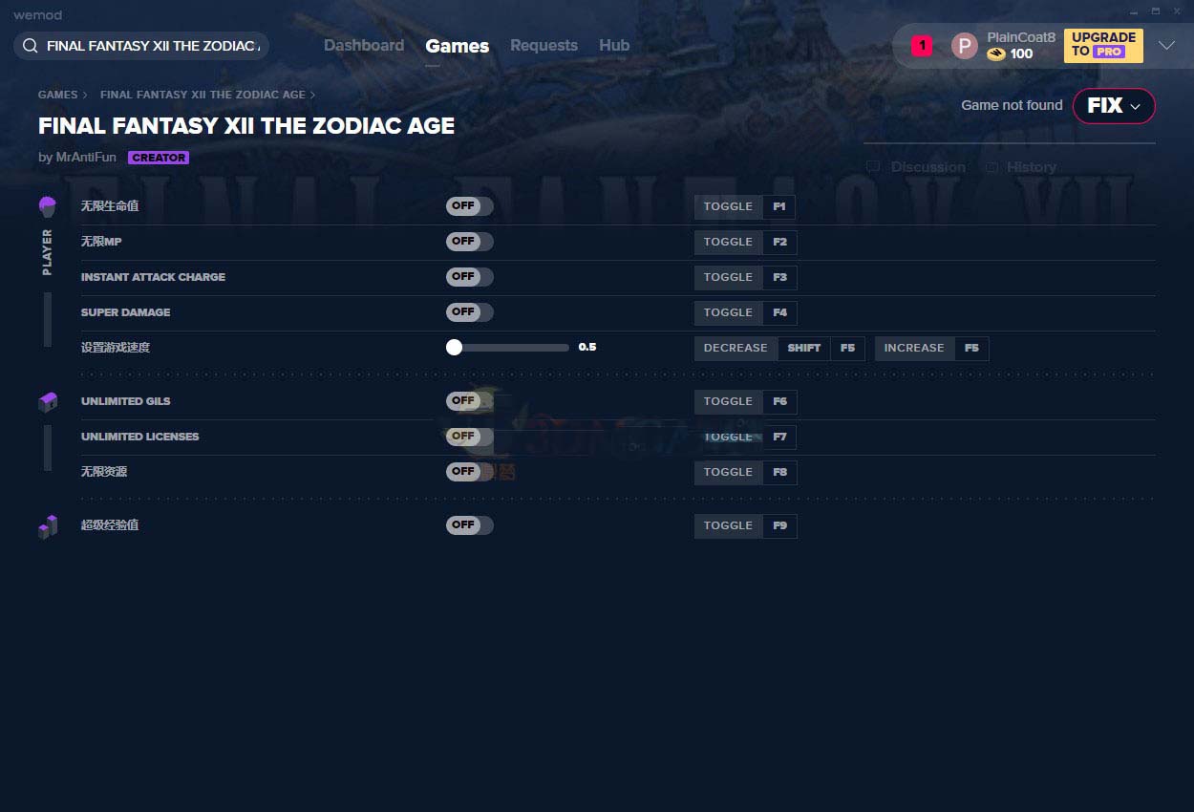
Task: Open the account menu chevron
Action: click(x=1166, y=46)
